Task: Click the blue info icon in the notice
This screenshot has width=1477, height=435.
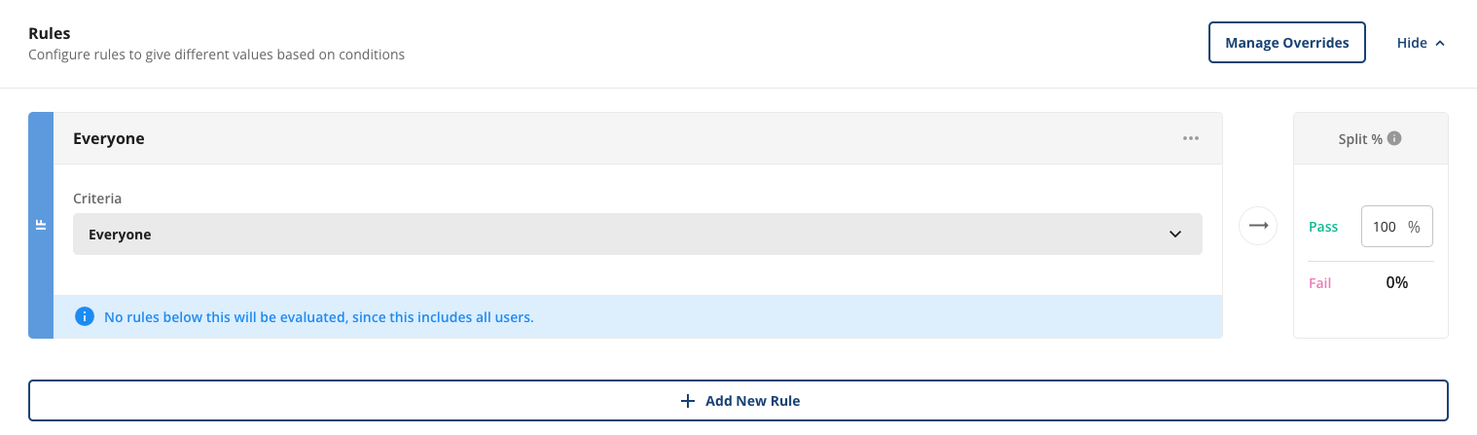Action: pyautogui.click(x=85, y=316)
